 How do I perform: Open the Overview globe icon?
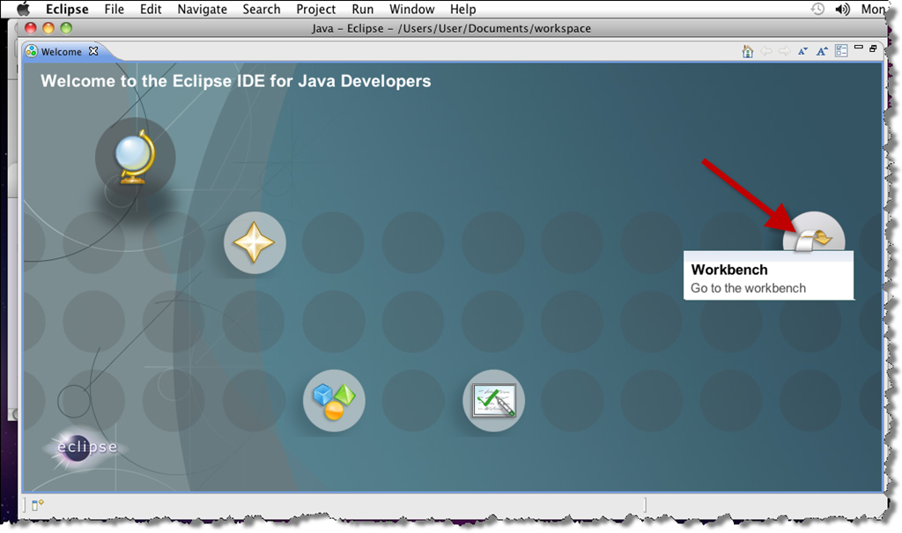click(x=135, y=157)
